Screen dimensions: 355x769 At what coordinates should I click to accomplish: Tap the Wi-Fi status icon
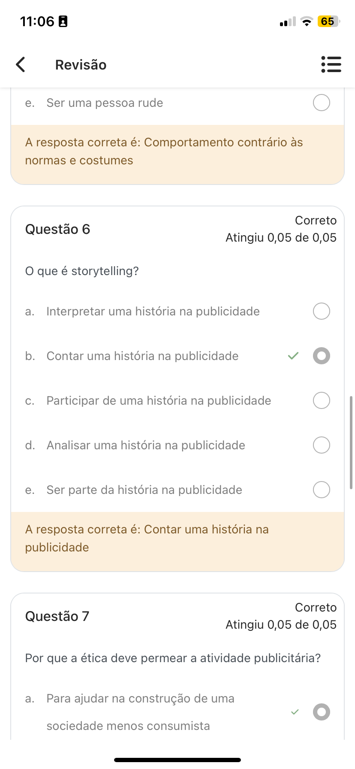[306, 21]
